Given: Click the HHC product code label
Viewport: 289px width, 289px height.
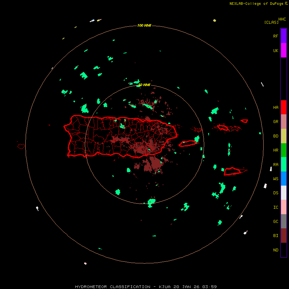Looking at the screenshot, I should point(282,19).
